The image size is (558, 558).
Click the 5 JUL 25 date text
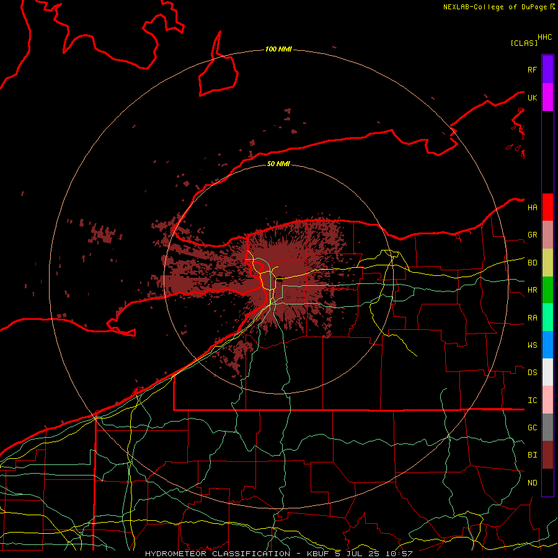[x=358, y=554]
